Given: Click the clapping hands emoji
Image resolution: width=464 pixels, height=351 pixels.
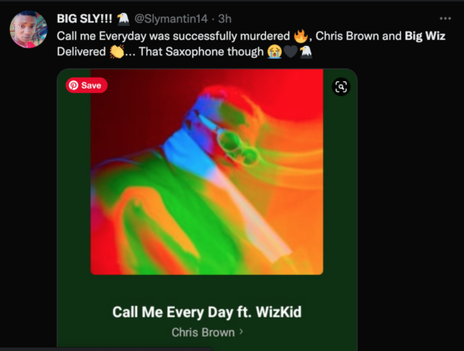Looking at the screenshot, I should click(117, 52).
